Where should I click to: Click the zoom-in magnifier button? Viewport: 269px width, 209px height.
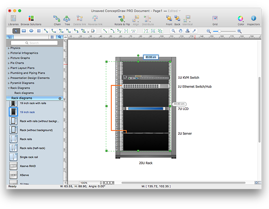click(x=240, y=31)
